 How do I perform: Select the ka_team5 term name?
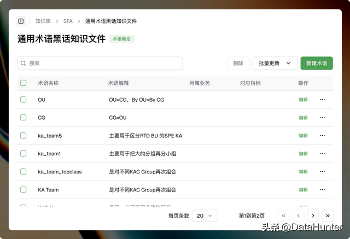click(x=50, y=136)
